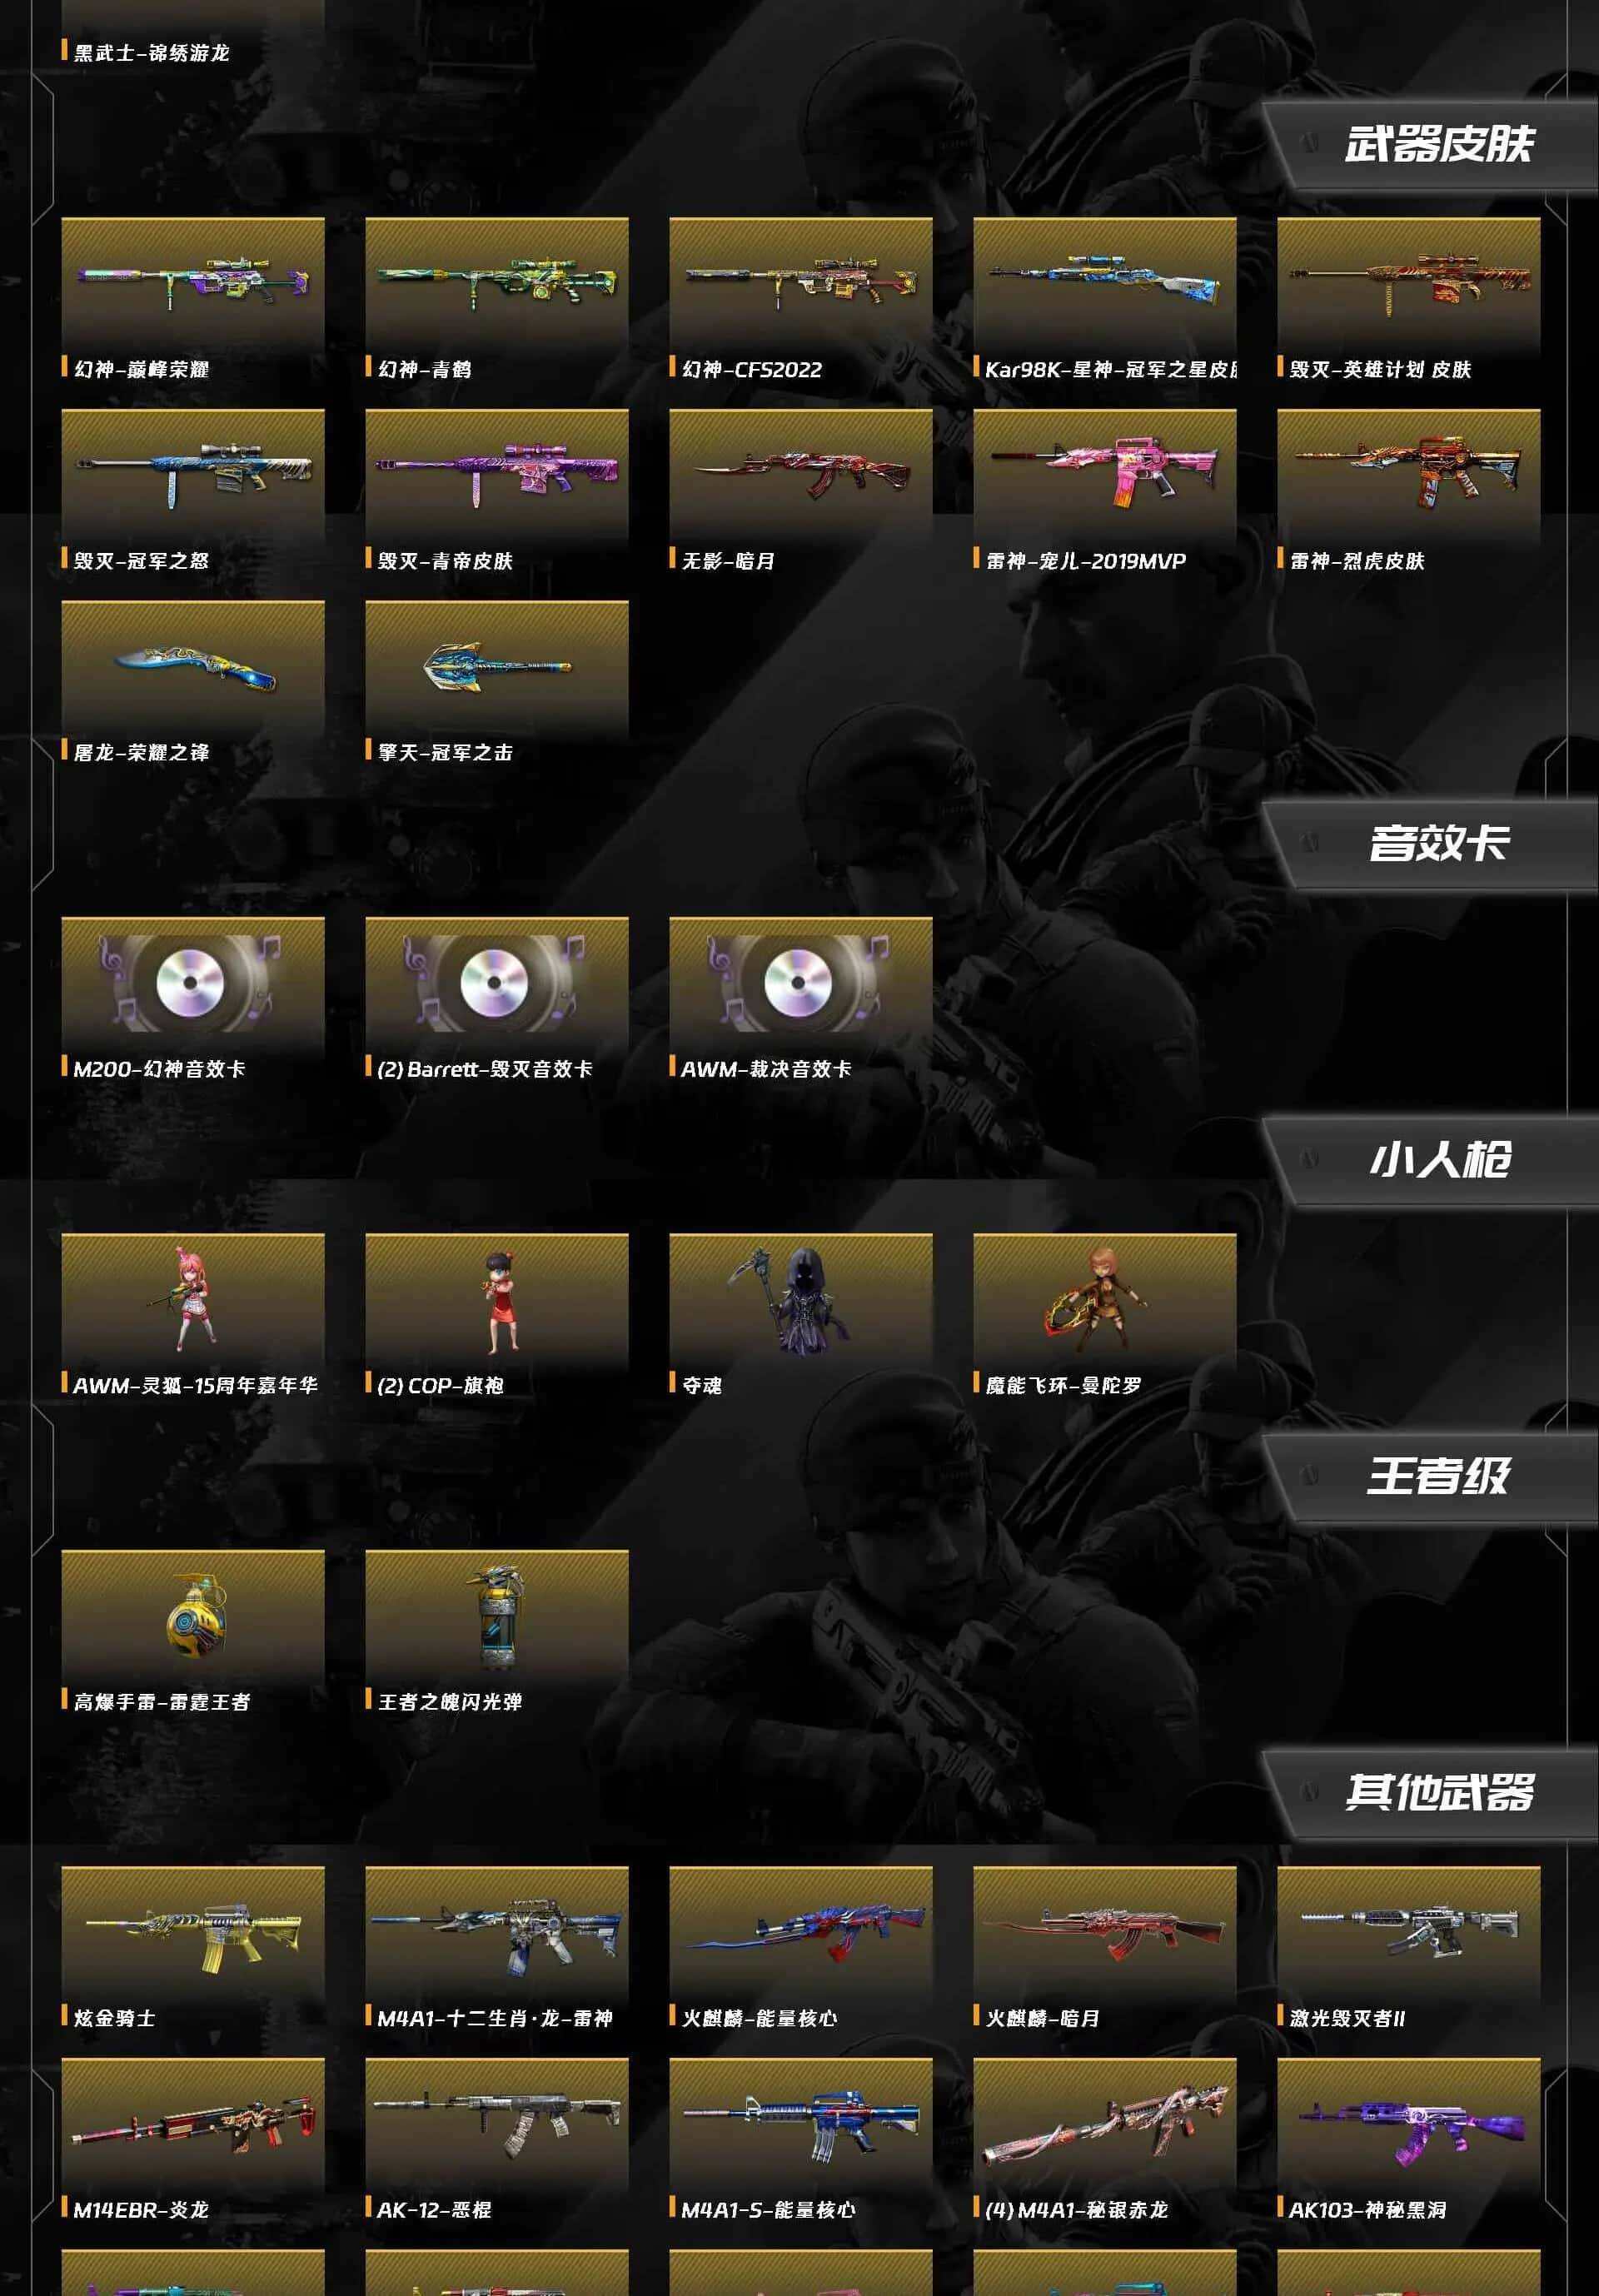Viewport: 1599px width, 2296px height.
Task: Click the 幻神-青鹤 sniper skin image
Action: (497, 284)
